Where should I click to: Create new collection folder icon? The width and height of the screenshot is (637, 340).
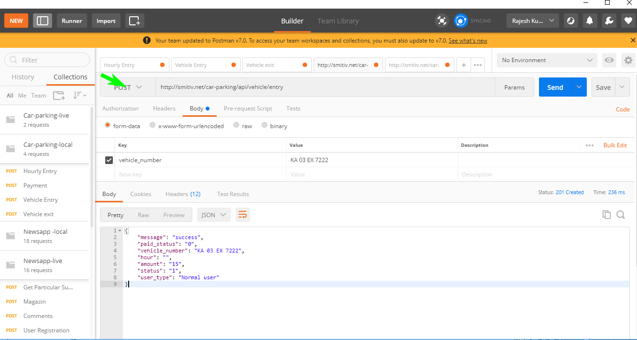tap(59, 96)
